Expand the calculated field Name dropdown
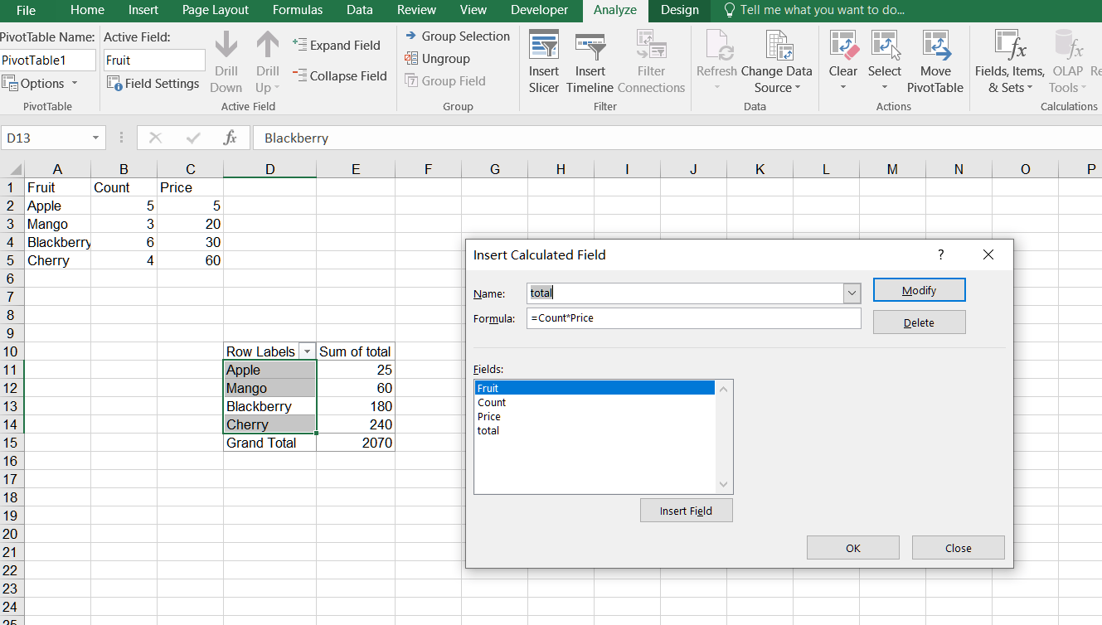Image resolution: width=1102 pixels, height=625 pixels. [x=851, y=293]
